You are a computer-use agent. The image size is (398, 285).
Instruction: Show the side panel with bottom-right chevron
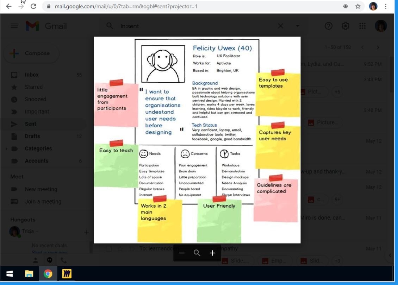tap(390, 255)
